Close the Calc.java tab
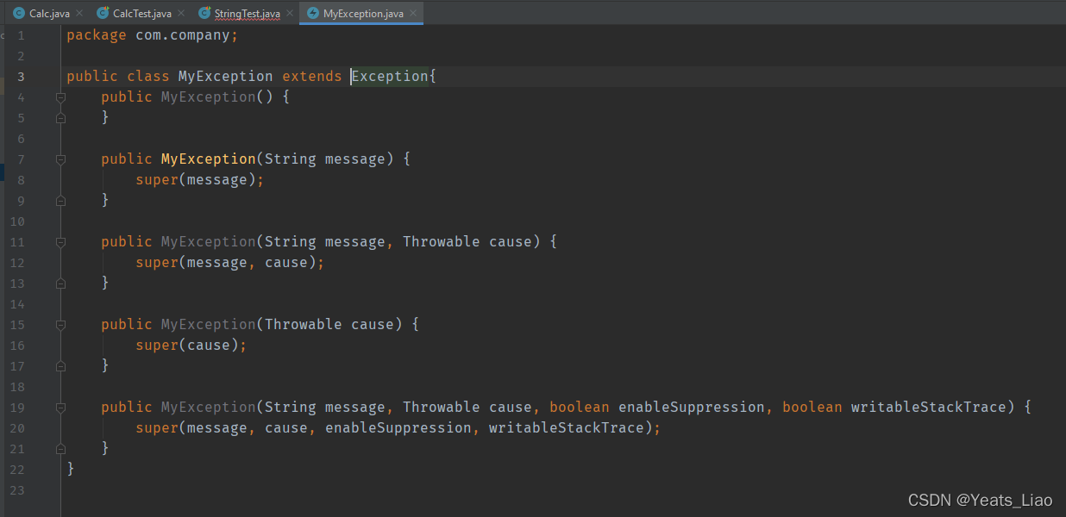 click(79, 14)
